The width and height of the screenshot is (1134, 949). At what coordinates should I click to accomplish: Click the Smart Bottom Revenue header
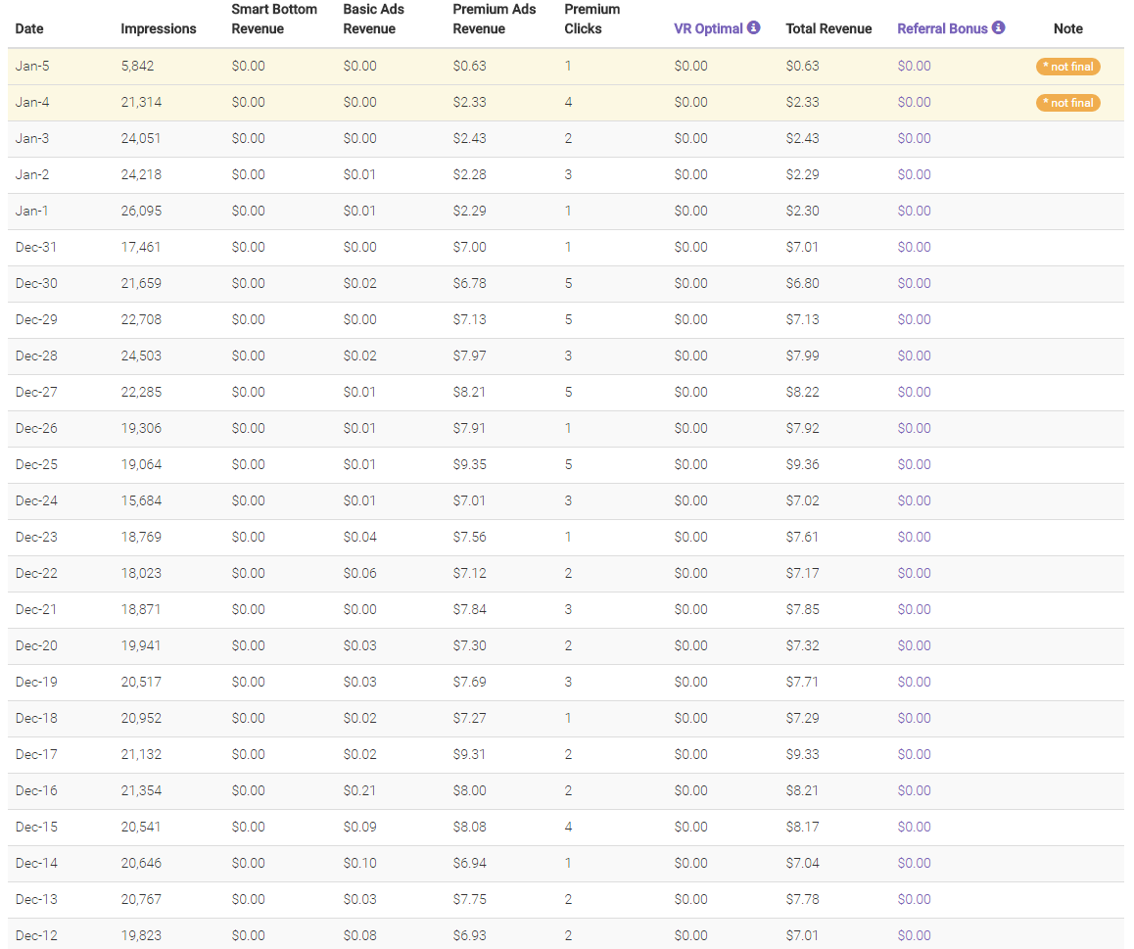tap(274, 20)
